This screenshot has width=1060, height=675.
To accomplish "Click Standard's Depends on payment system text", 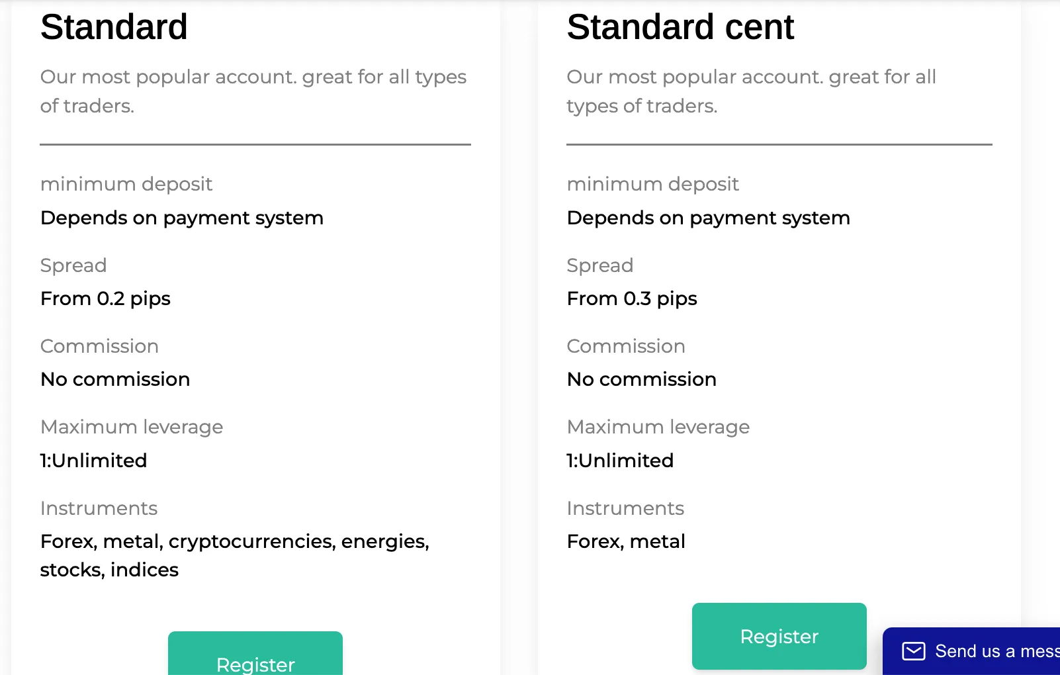I will [x=182, y=218].
